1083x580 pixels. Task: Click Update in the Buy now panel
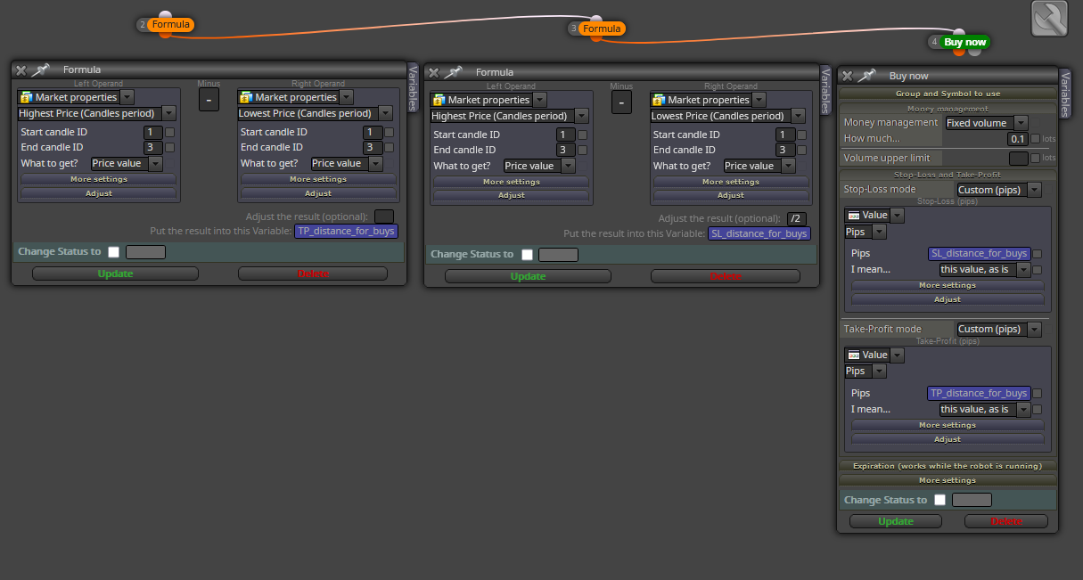click(896, 521)
